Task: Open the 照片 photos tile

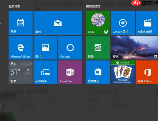Action: [45, 48]
